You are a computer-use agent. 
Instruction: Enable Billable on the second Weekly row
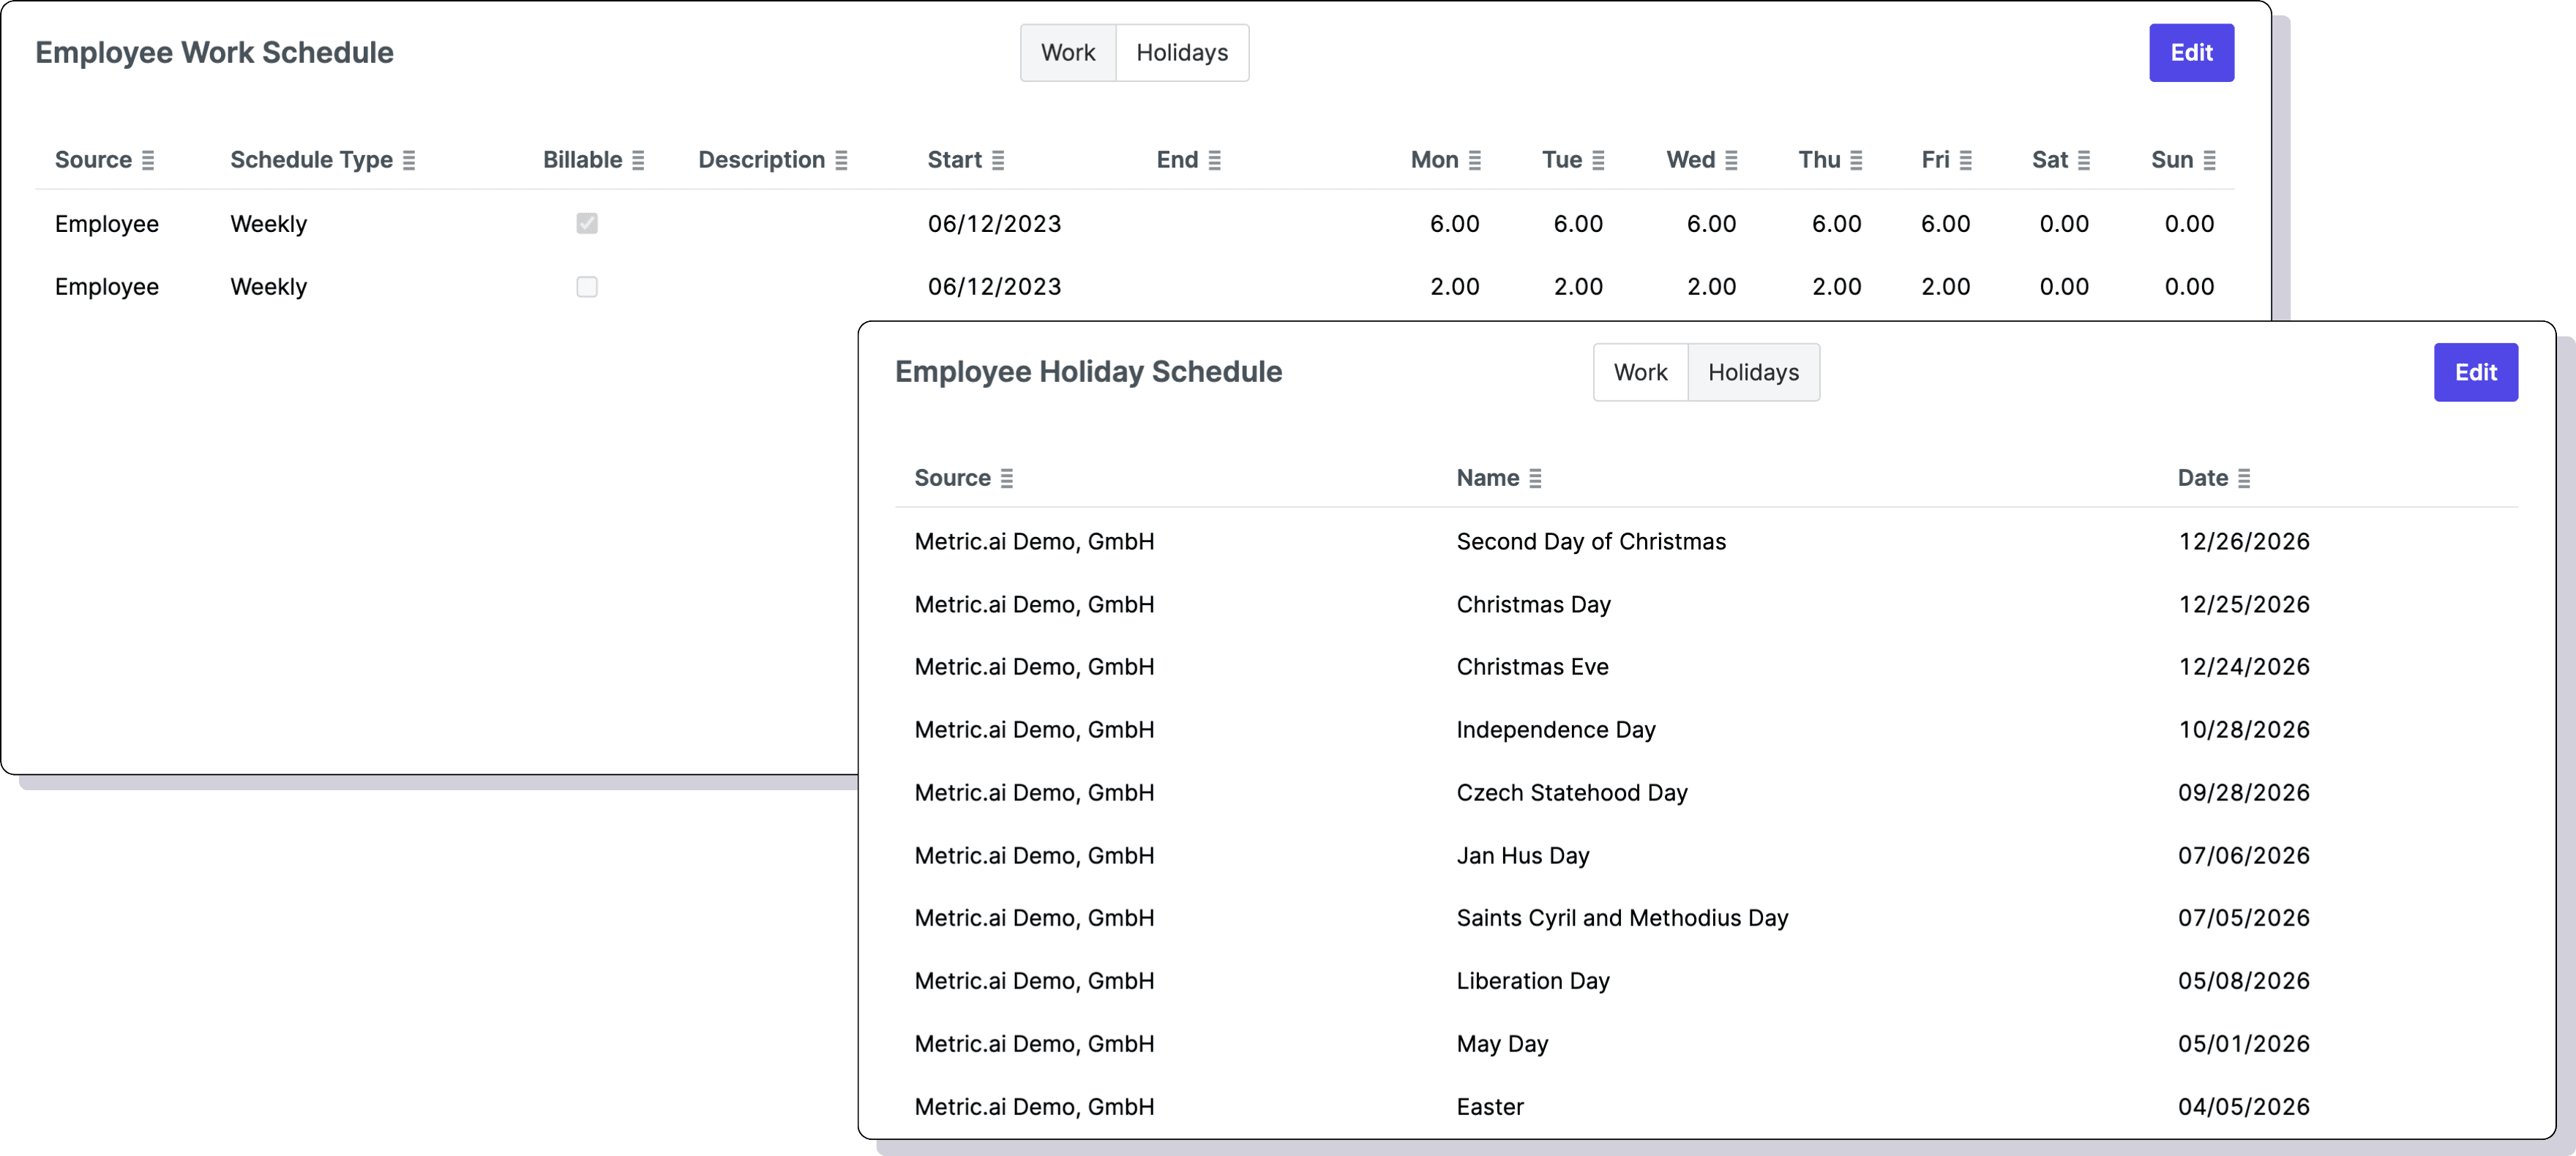[x=587, y=287]
